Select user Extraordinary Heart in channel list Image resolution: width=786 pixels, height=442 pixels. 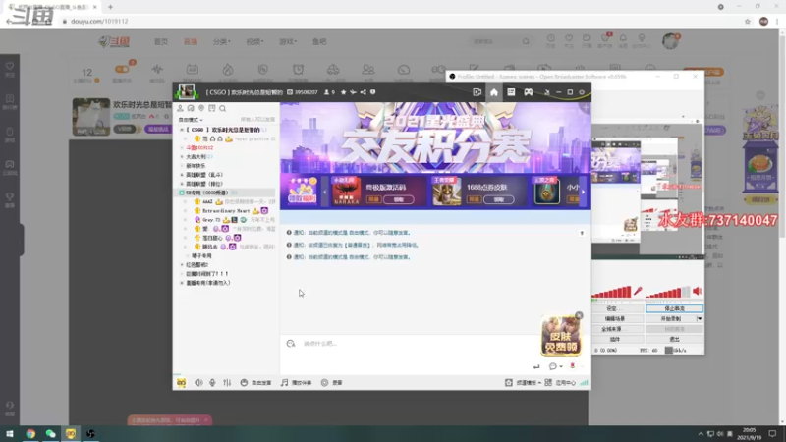(226, 211)
